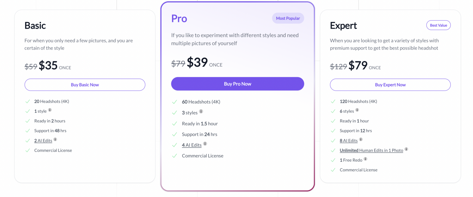This screenshot has width=473, height=197.
Task: Click the Unlimited Human Edits in 1 Photo link
Action: point(371,150)
